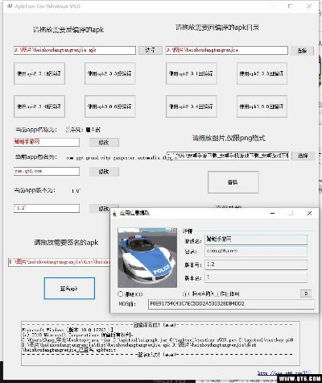Click the apk2.3.4 decompile button
Image resolution: width=322 pixels, height=383 pixels.
point(39,106)
